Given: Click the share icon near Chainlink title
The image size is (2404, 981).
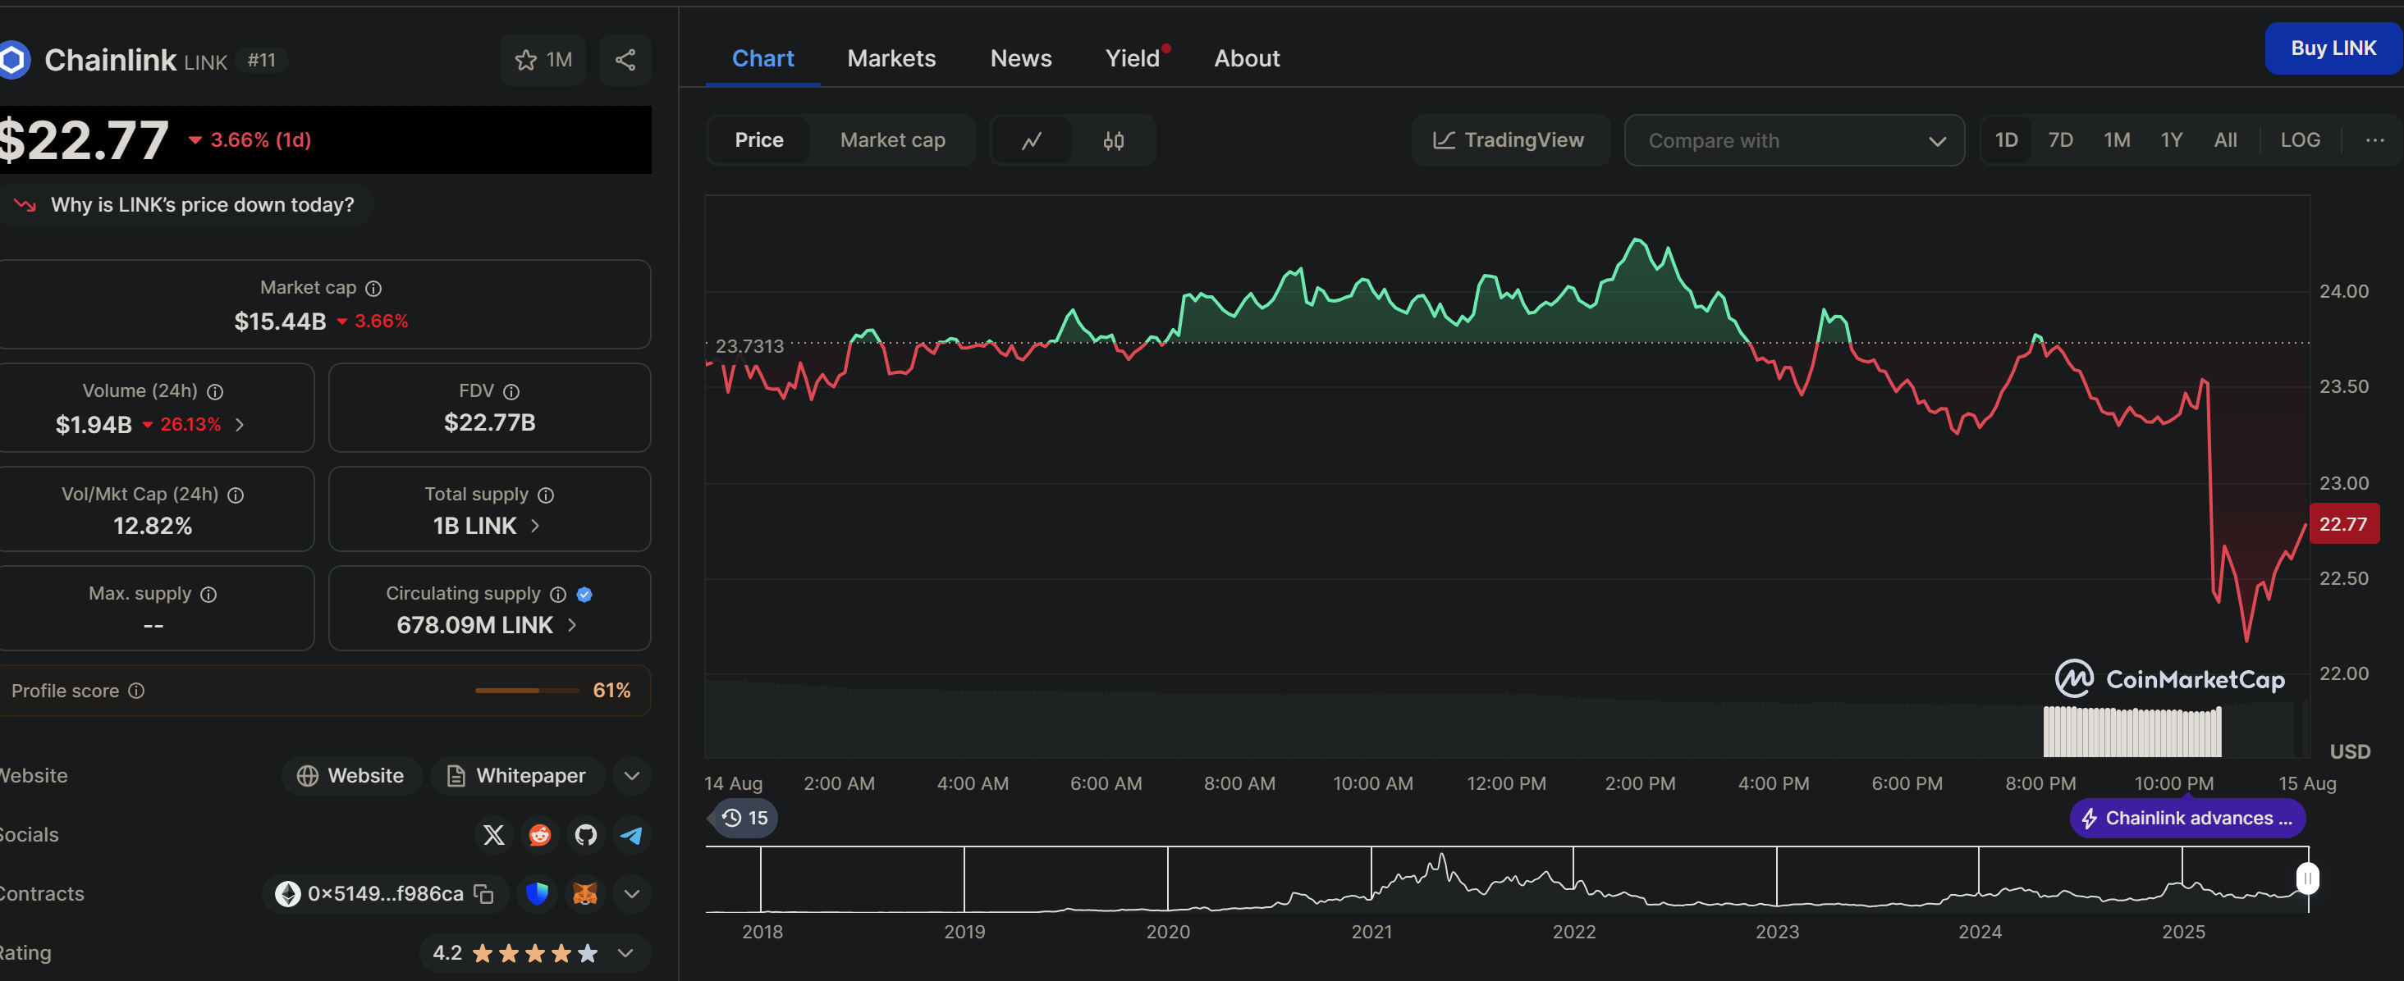Looking at the screenshot, I should [x=625, y=61].
